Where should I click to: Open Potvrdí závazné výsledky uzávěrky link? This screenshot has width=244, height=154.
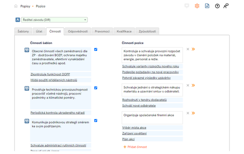(146, 78)
